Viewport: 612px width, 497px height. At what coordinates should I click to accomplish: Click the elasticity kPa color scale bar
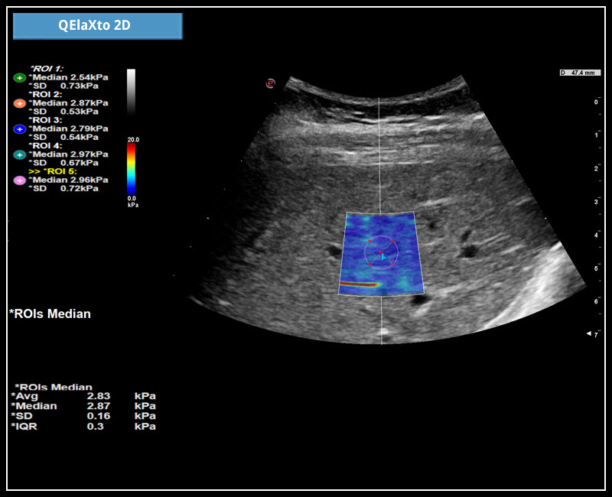point(131,170)
